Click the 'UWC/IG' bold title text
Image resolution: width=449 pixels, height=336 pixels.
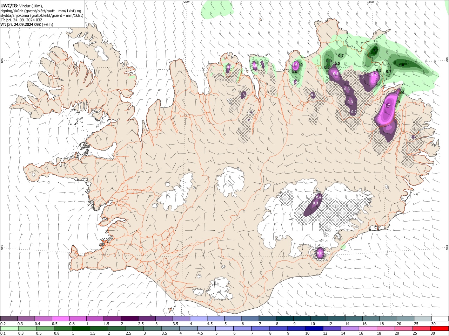point(8,6)
